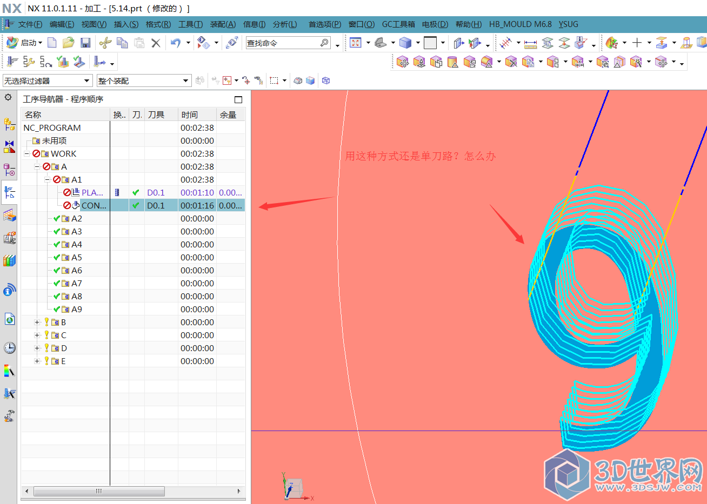The image size is (707, 504).
Task: Click the Robot machining sidebar icon
Action: tap(9, 416)
